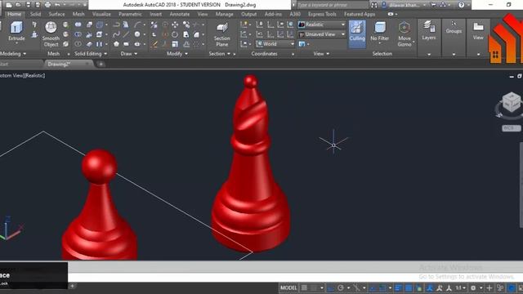Expand the Section panel title

219,54
